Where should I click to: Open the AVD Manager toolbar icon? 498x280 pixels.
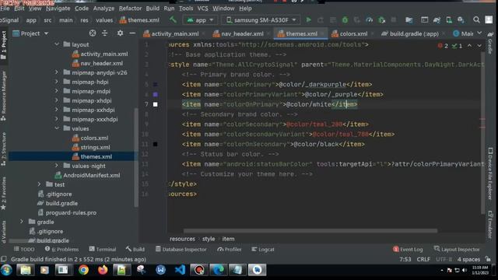click(x=449, y=20)
